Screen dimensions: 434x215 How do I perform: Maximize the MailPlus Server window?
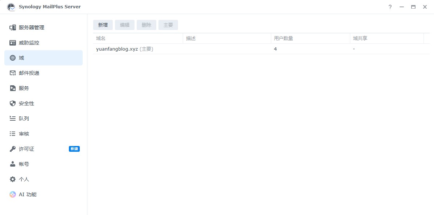pyautogui.click(x=413, y=7)
